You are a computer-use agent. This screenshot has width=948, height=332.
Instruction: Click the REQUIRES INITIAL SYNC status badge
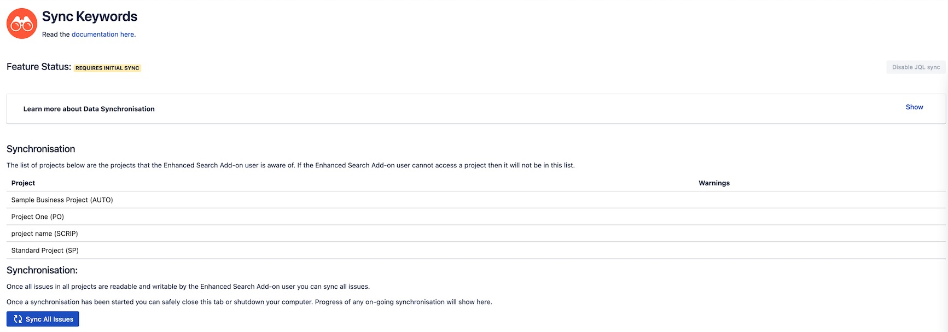tap(107, 68)
